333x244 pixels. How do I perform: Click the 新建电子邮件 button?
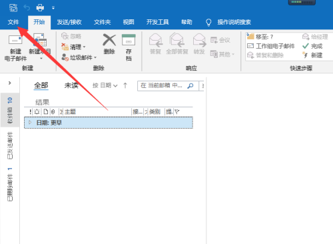[x=15, y=47]
